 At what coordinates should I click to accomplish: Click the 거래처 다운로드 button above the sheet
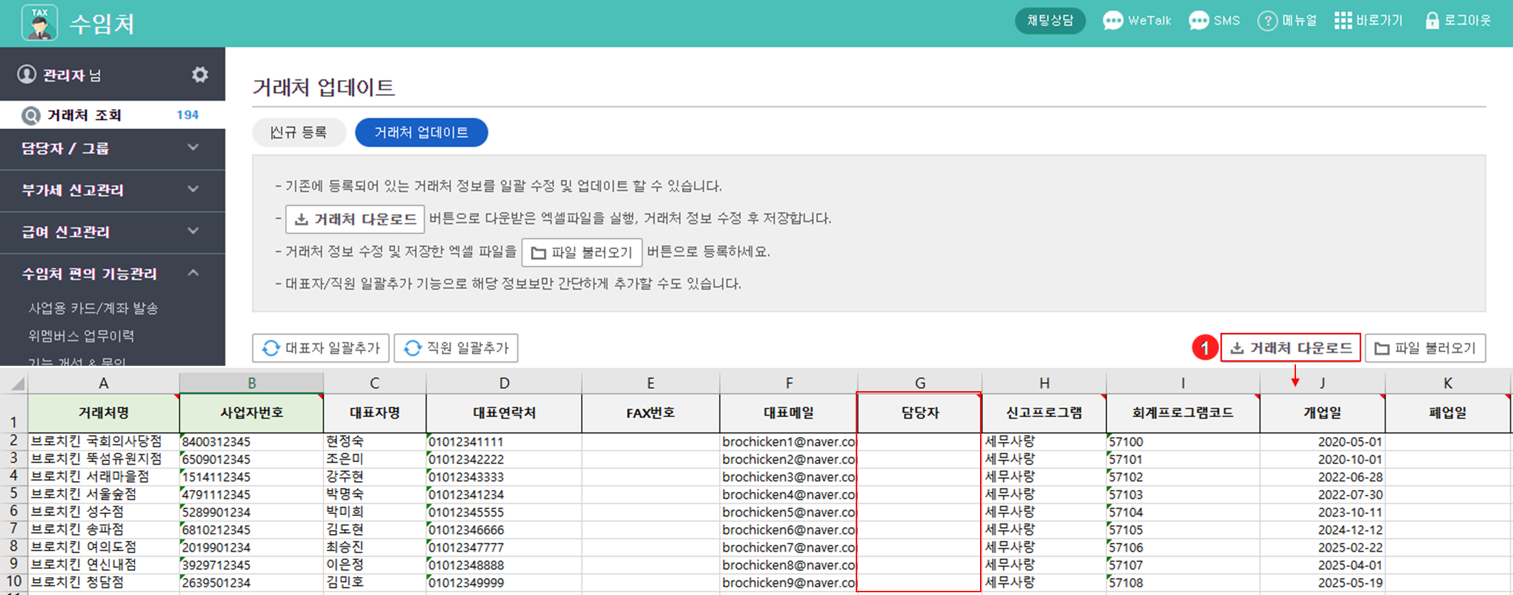point(1290,348)
